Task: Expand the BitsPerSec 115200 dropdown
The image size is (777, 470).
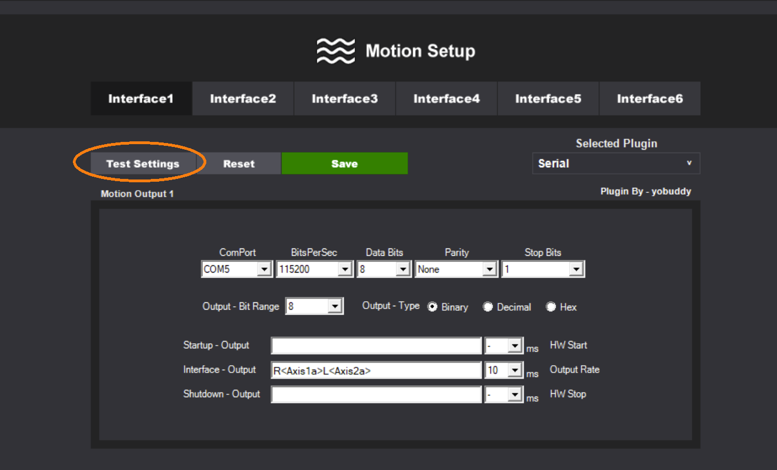Action: point(345,270)
